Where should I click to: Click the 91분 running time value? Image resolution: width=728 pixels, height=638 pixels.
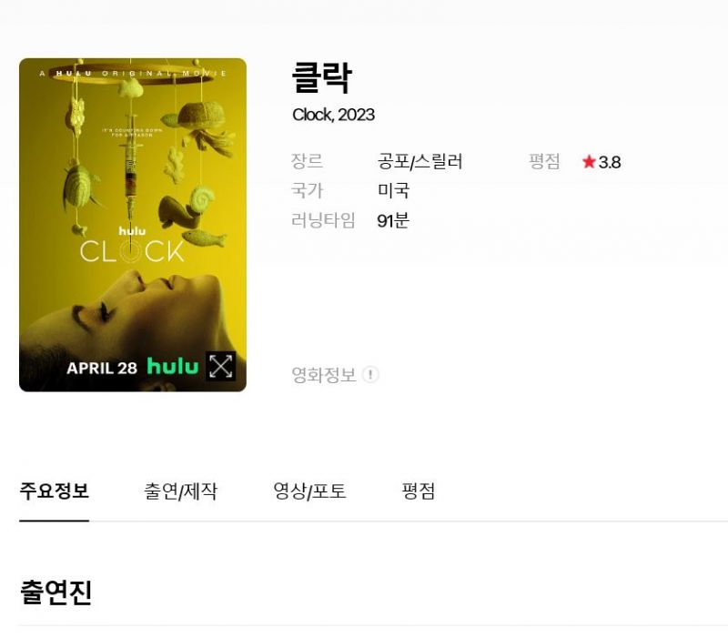coord(393,220)
